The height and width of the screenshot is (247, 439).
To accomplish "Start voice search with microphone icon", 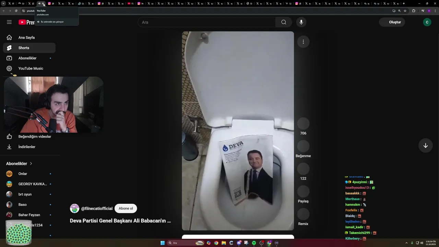I will tap(301, 22).
